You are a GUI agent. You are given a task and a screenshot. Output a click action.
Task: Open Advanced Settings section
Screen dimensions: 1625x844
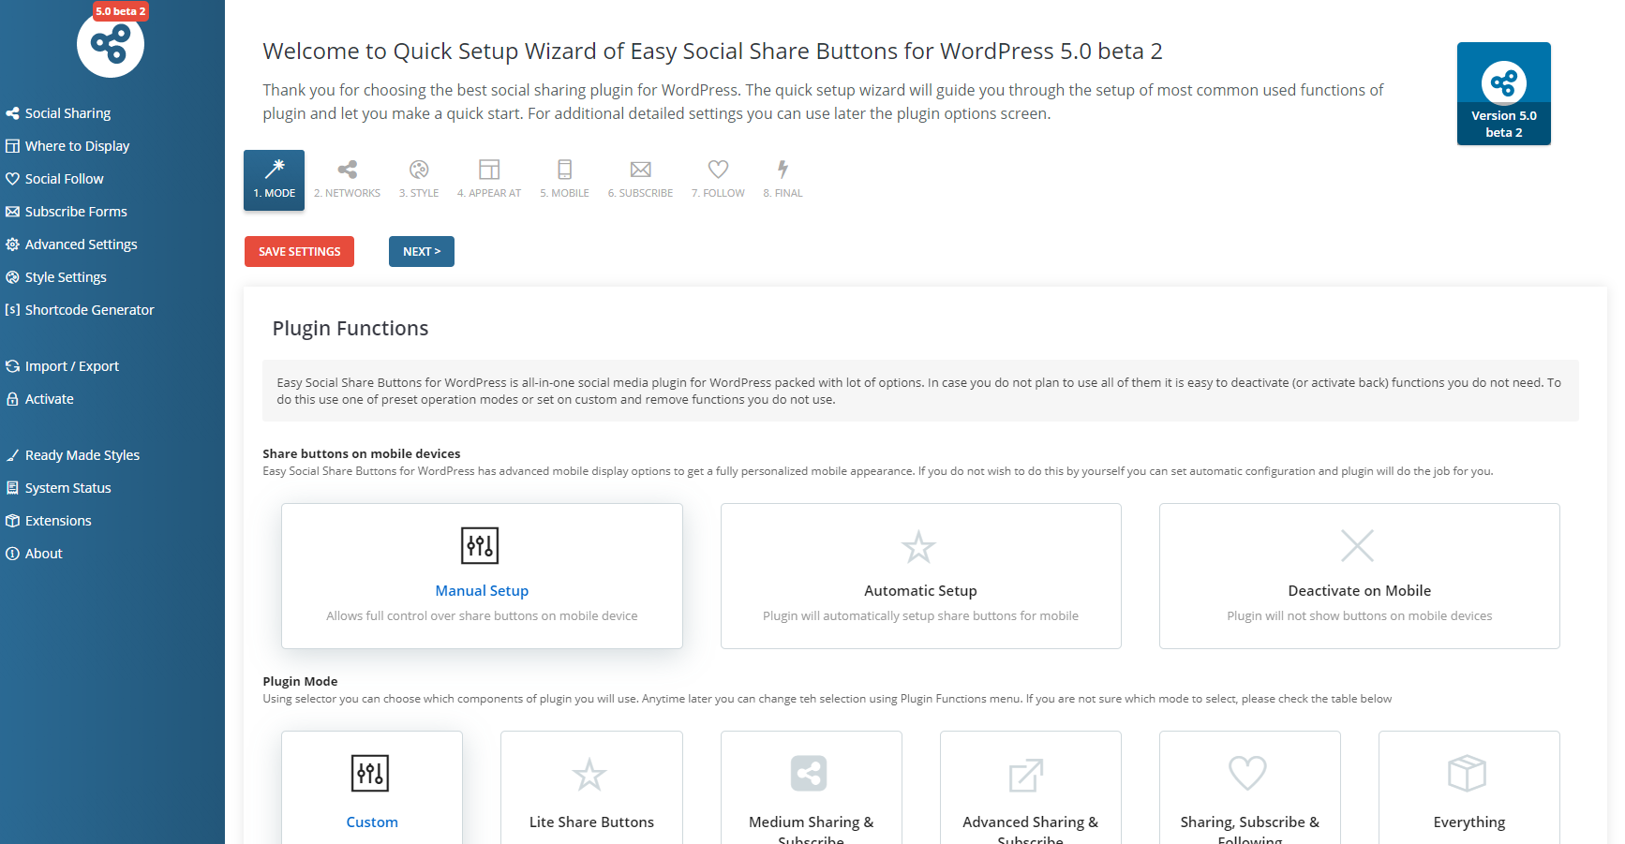(x=81, y=244)
